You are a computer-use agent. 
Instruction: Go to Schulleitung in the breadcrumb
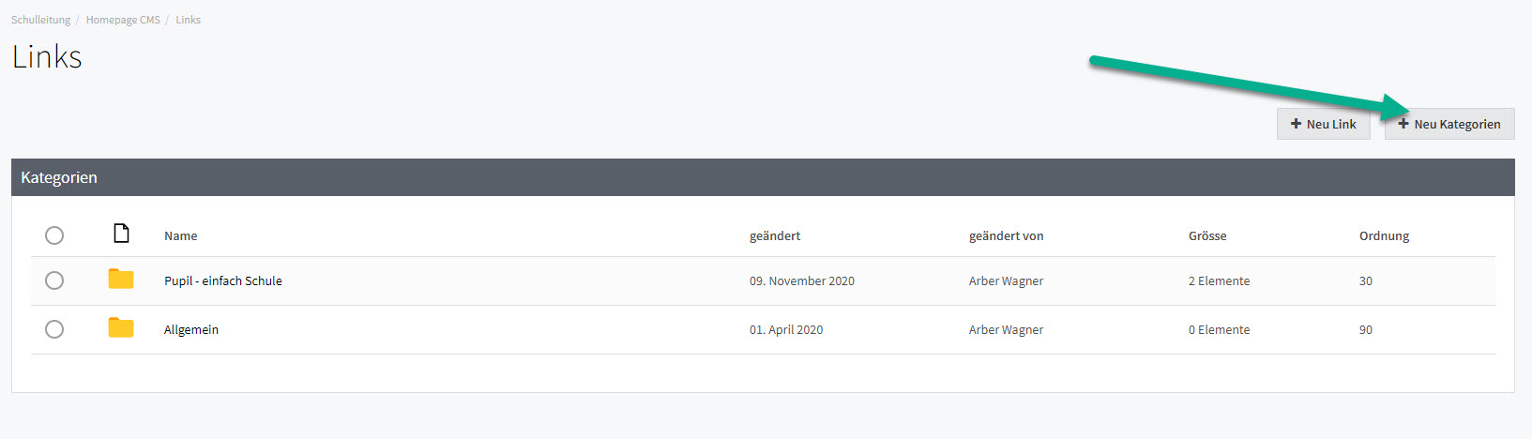40,20
